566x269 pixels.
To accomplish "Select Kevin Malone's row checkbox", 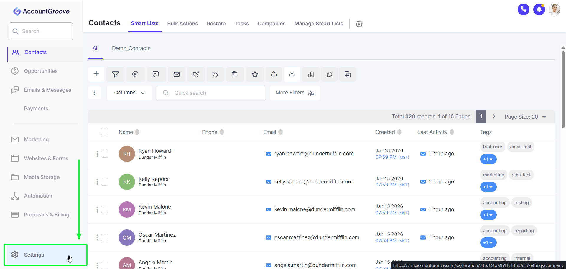I will (x=105, y=209).
